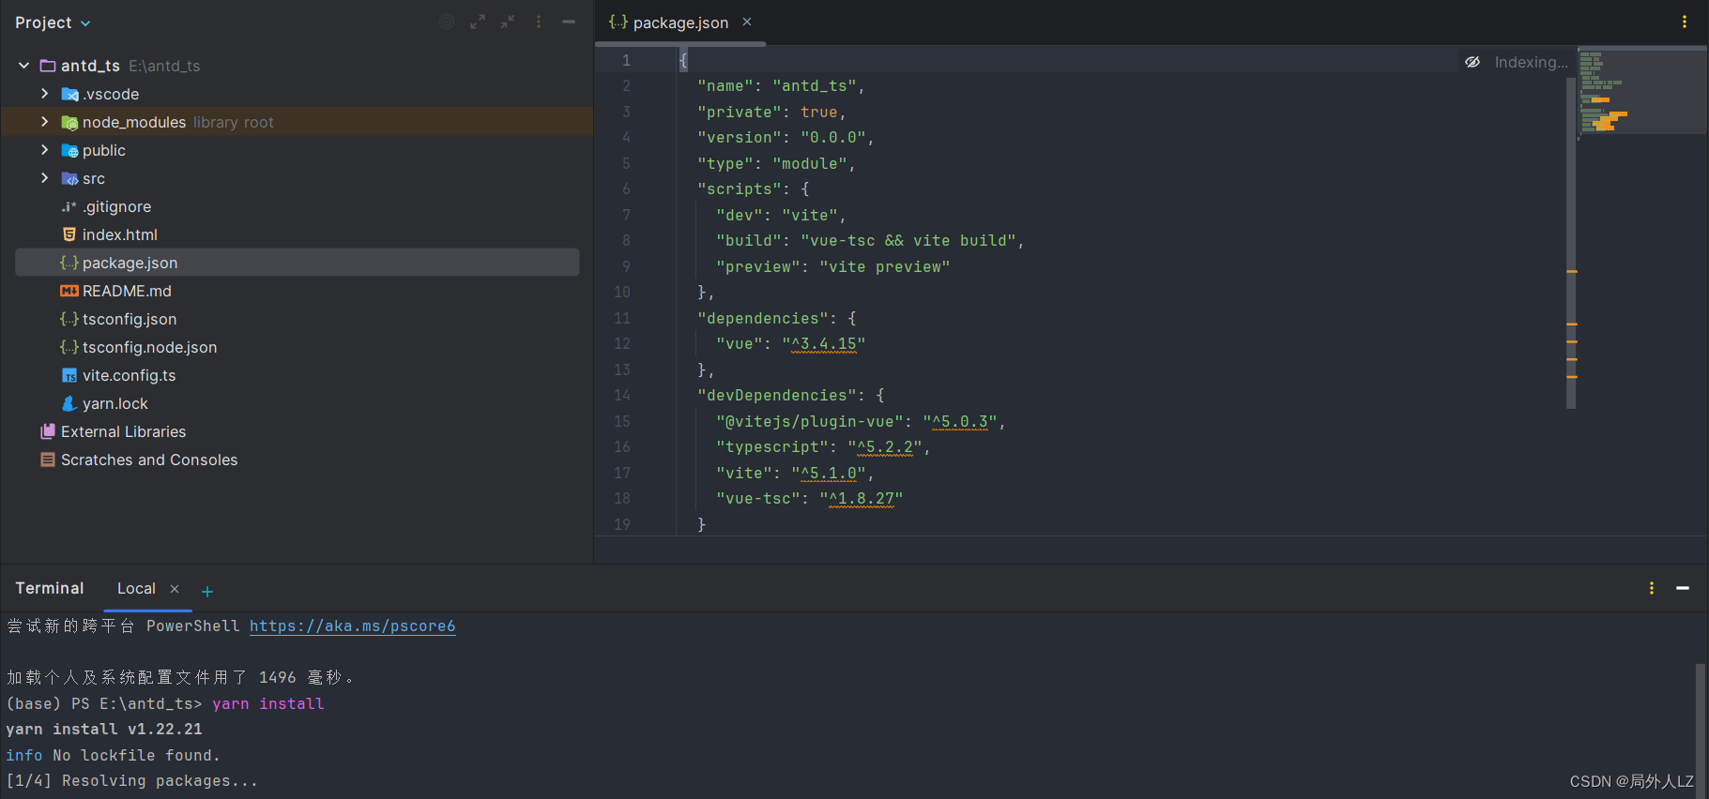The image size is (1709, 799).
Task: Open the https://aka.ms/pscore6 link
Action: click(353, 626)
